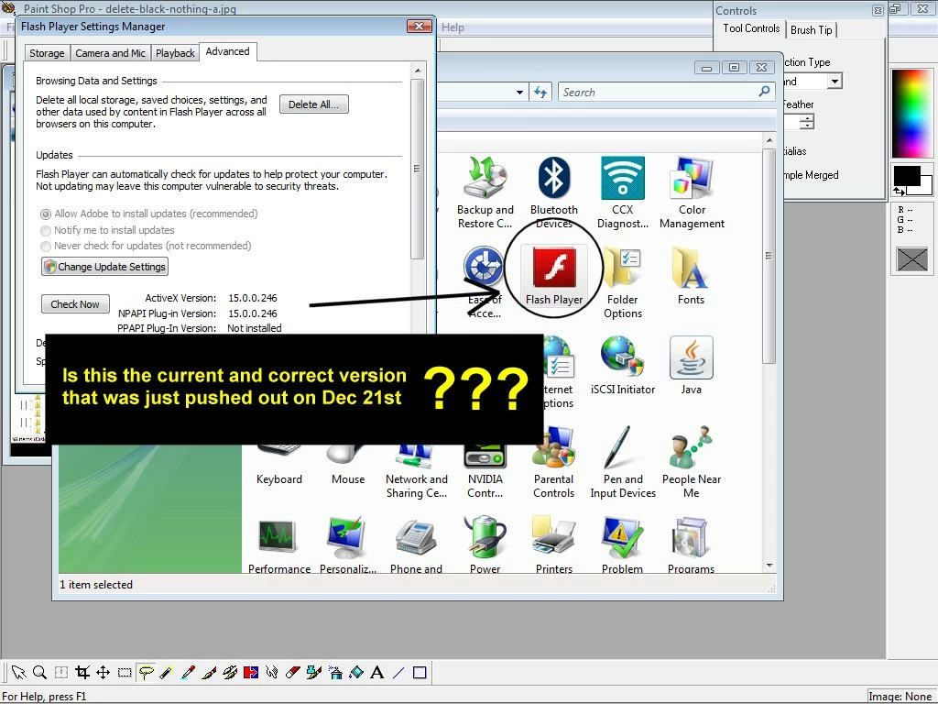938x704 pixels.
Task: Select the Eraser tool
Action: pyautogui.click(x=292, y=672)
